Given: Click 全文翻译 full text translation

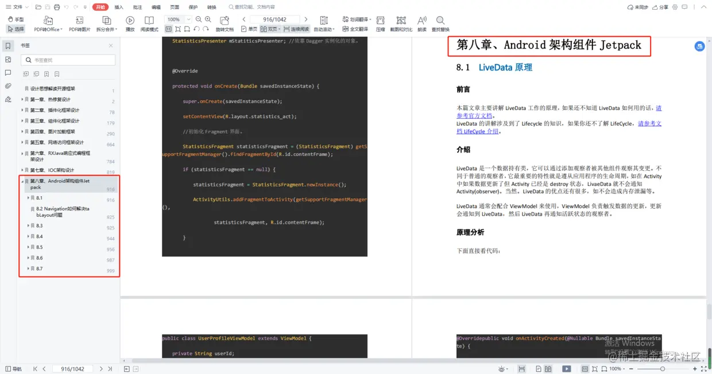Looking at the screenshot, I should 355,29.
